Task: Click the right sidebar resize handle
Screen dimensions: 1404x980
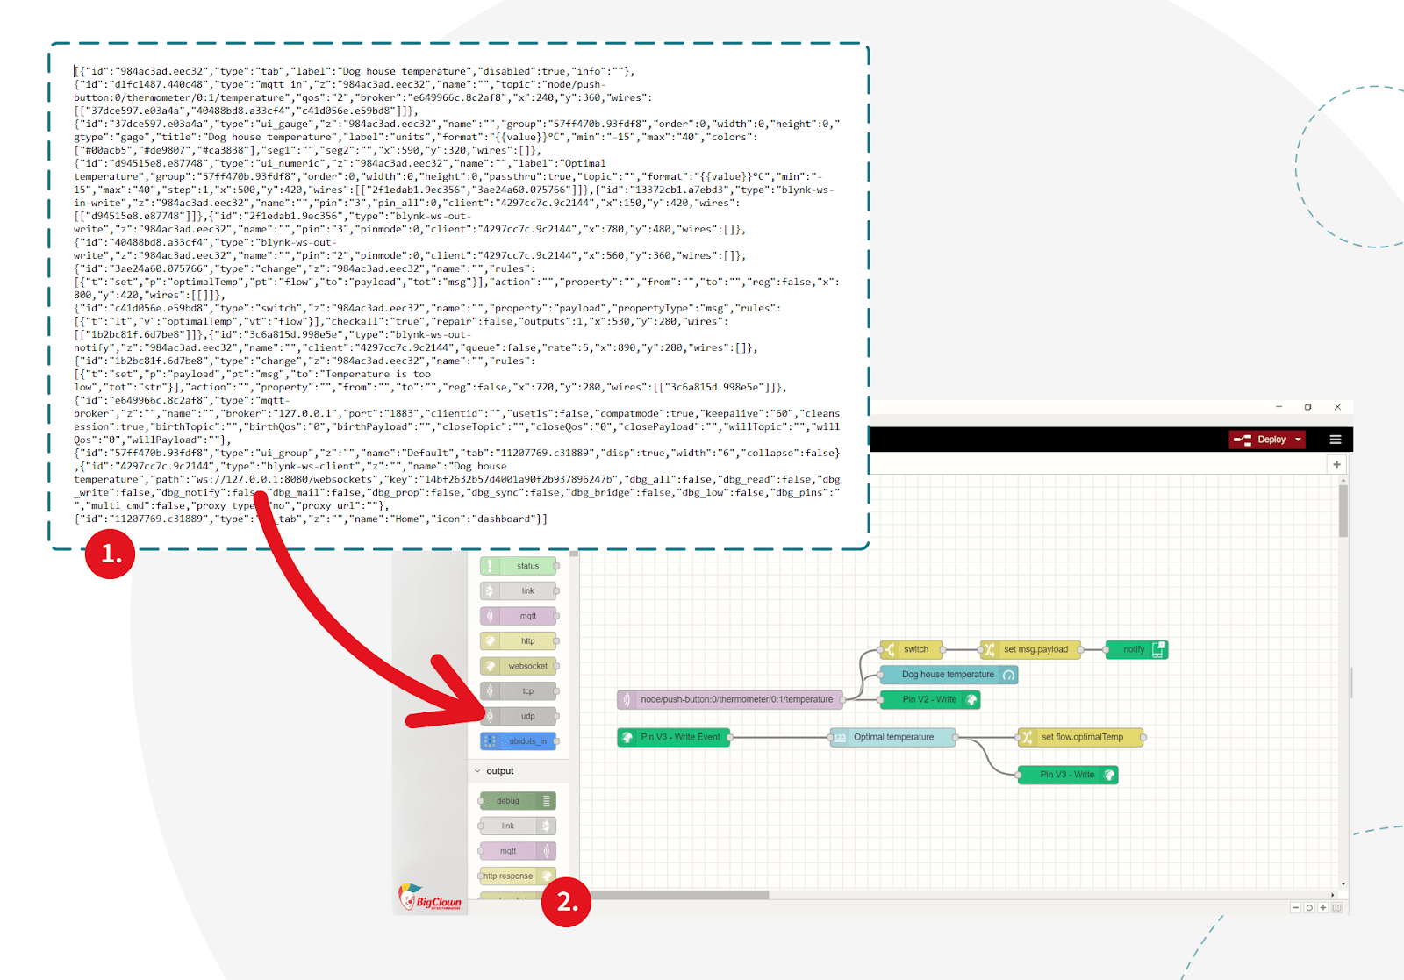Action: [x=1351, y=682]
